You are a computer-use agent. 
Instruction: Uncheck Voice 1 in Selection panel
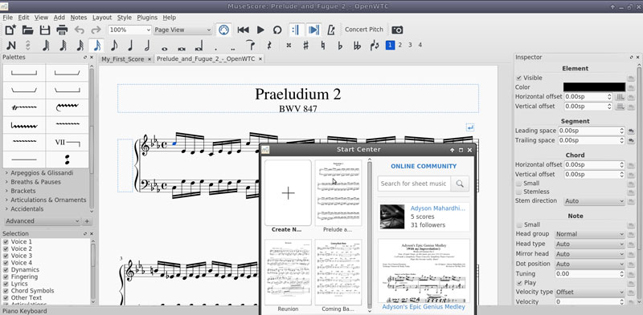pos(6,242)
